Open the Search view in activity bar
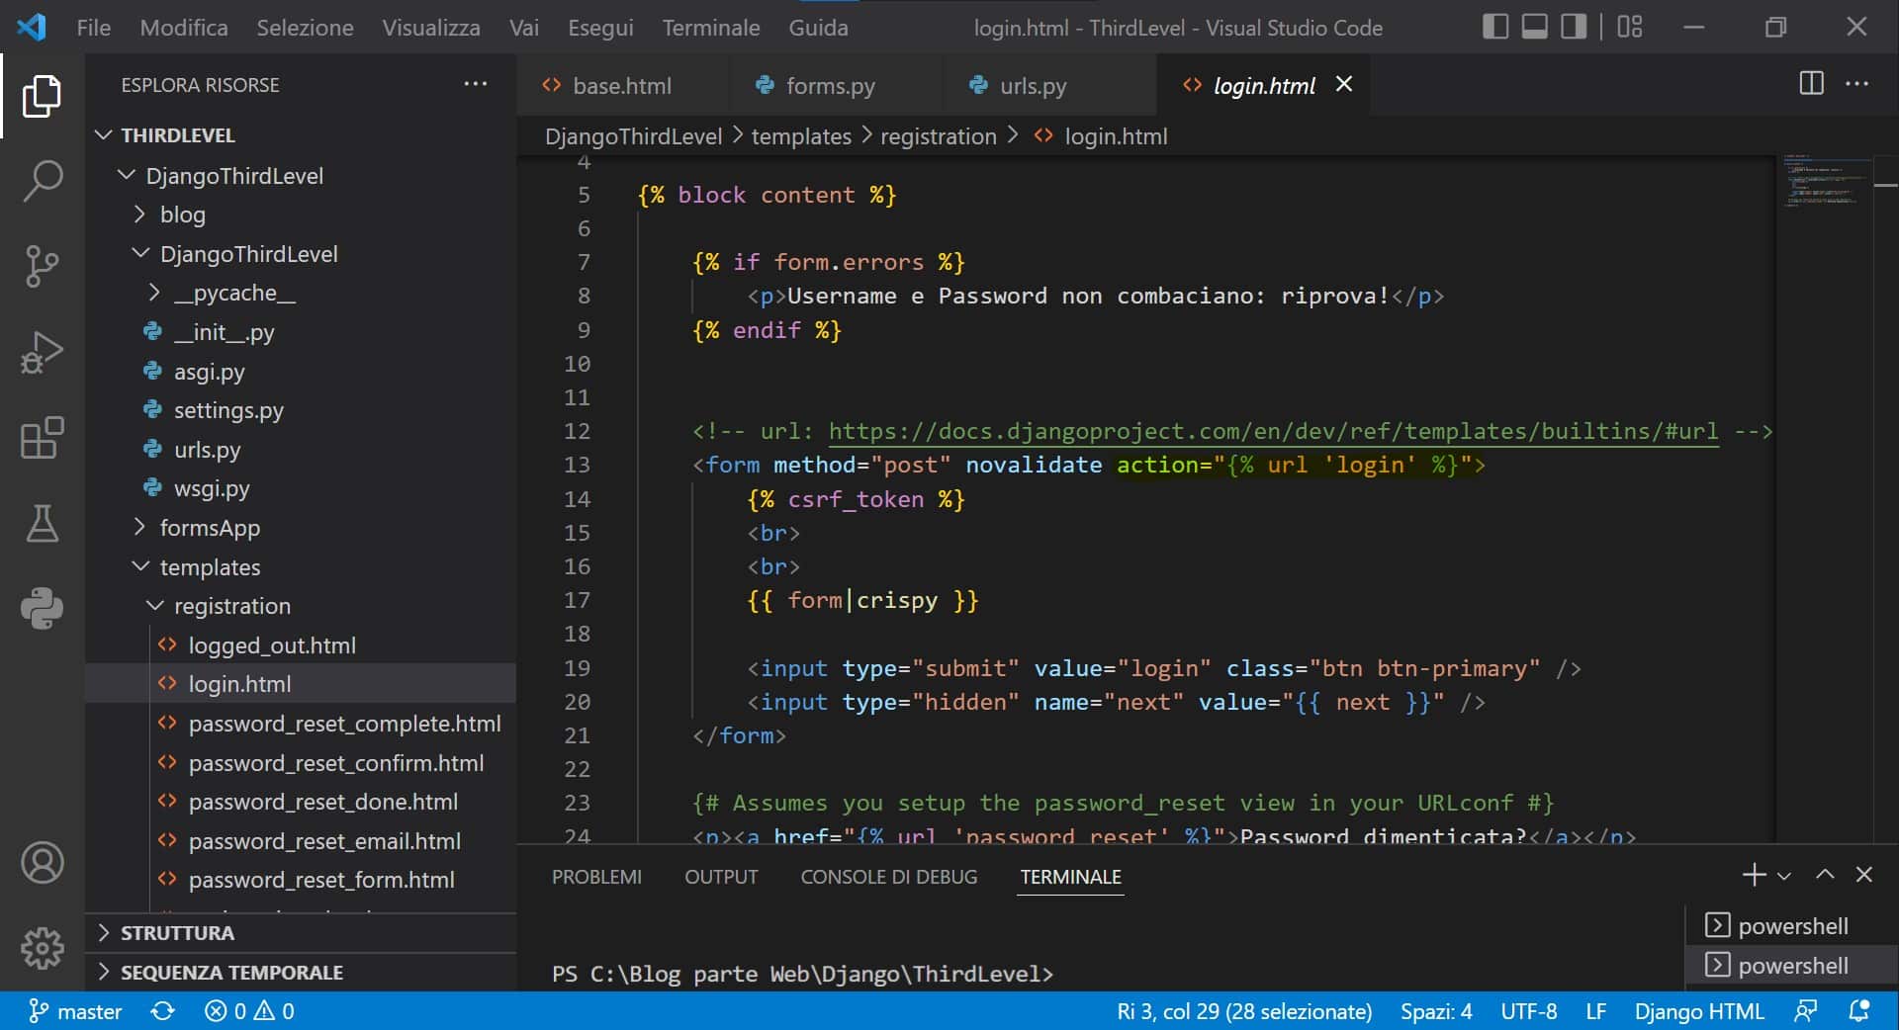 (42, 181)
